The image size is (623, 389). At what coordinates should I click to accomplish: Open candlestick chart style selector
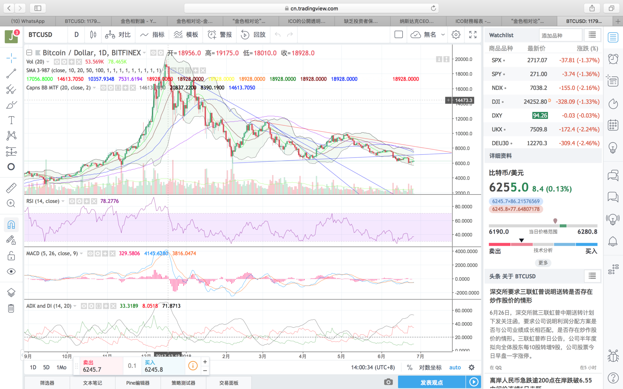point(93,35)
